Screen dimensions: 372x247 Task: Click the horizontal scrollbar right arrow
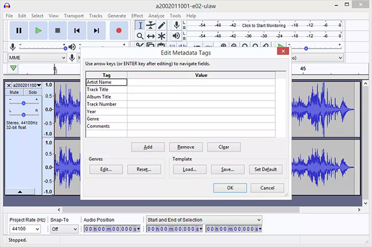[x=359, y=210]
